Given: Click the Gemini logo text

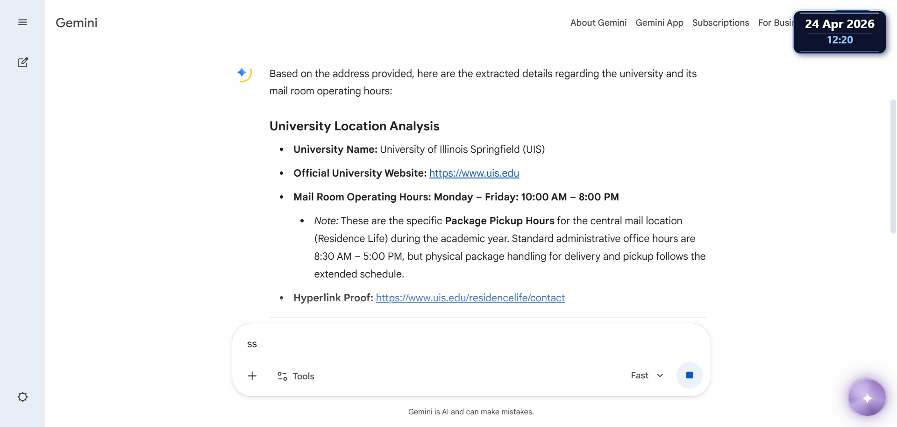Looking at the screenshot, I should pos(77,23).
